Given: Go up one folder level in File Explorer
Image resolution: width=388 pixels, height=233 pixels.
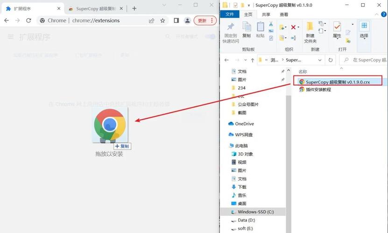Looking at the screenshot, I should [253, 60].
